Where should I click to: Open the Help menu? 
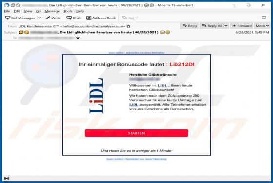pyautogui.click(x=80, y=11)
